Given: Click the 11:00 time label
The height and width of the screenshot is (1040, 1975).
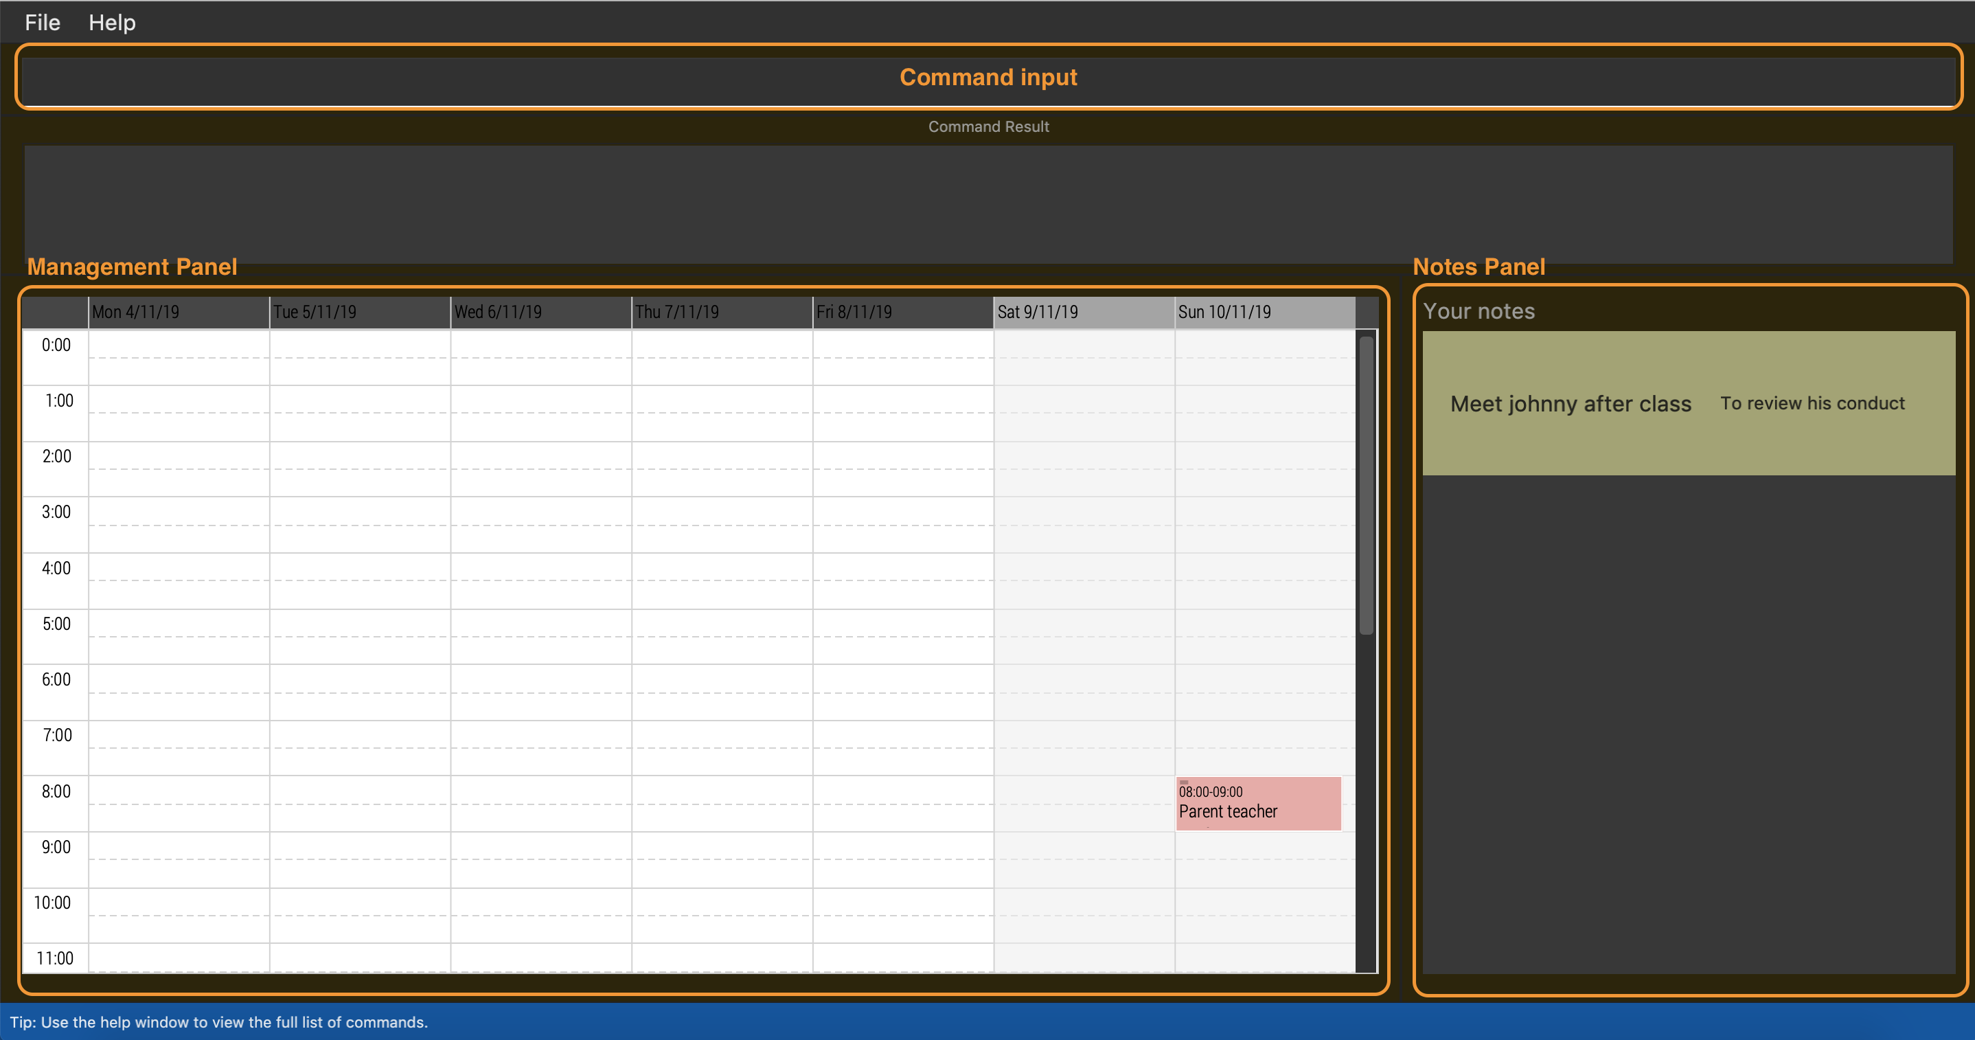Looking at the screenshot, I should (x=54, y=958).
